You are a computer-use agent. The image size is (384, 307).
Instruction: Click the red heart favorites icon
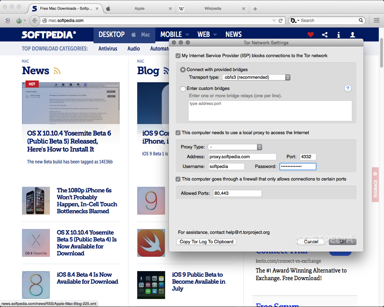click(311, 35)
